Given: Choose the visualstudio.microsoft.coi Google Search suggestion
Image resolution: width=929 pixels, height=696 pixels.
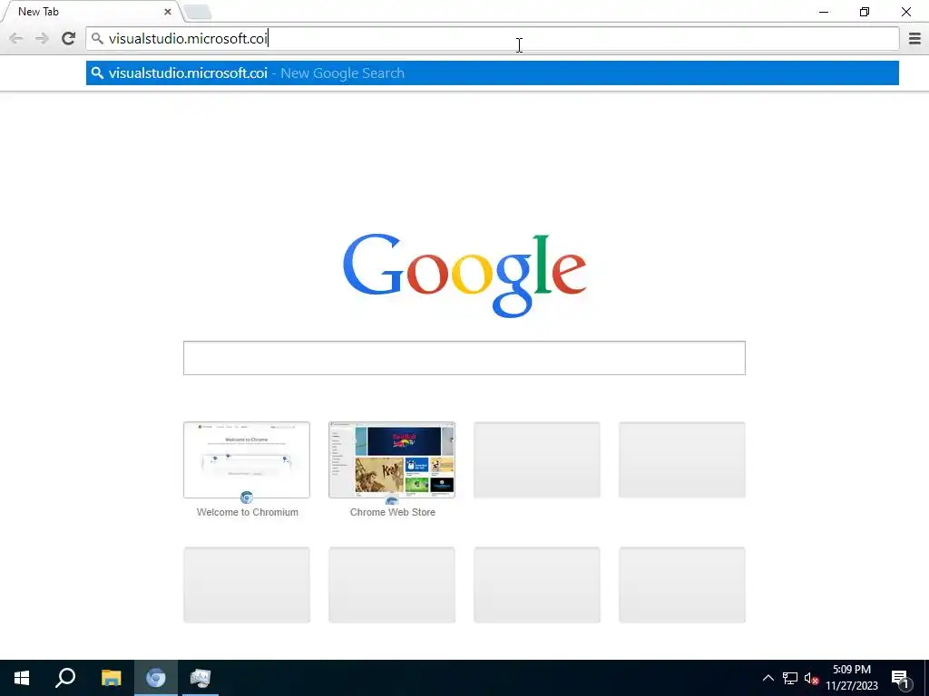Looking at the screenshot, I should point(493,72).
